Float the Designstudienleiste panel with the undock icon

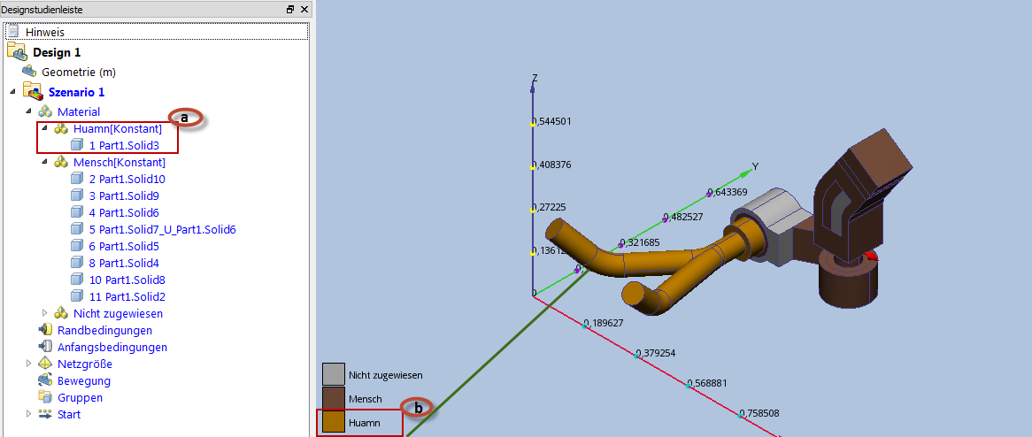[x=290, y=9]
